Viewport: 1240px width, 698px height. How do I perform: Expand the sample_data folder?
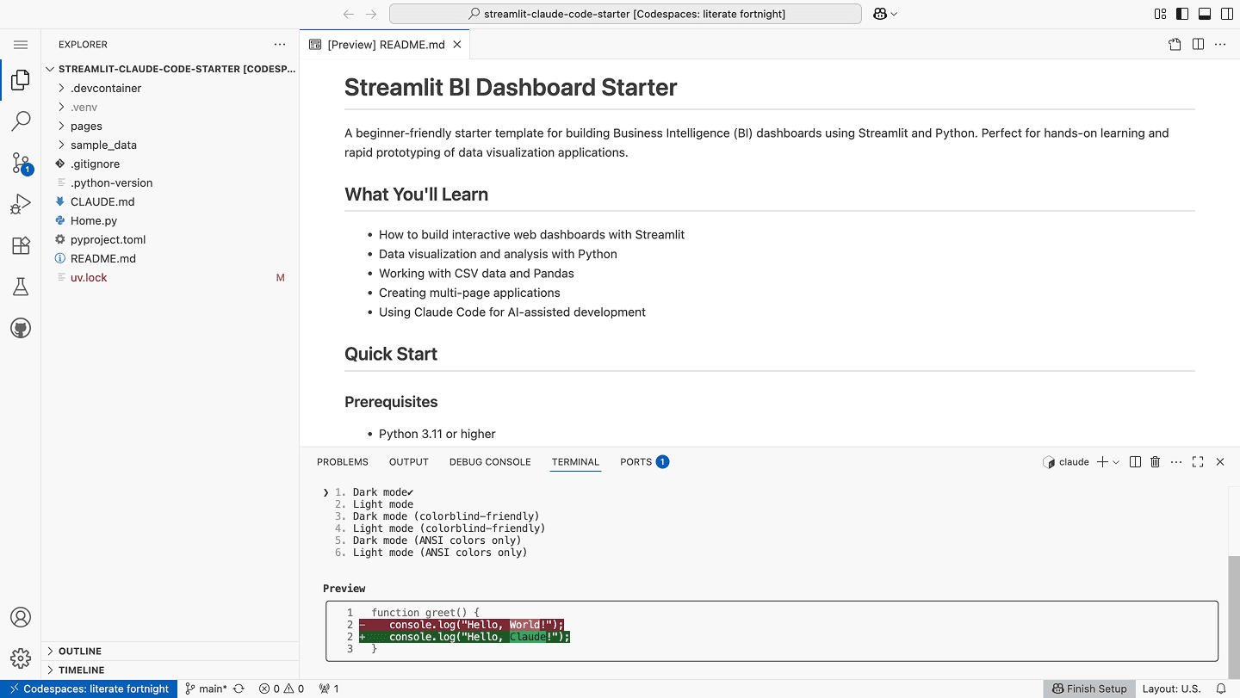[x=103, y=145]
